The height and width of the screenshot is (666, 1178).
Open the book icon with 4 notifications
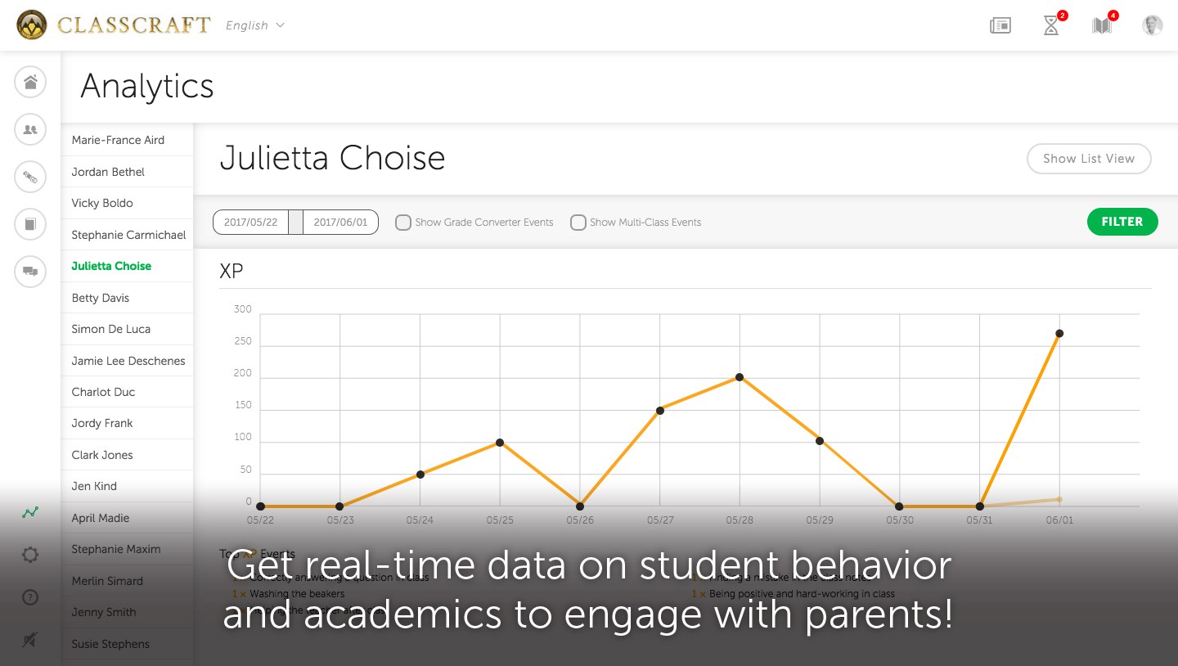(1102, 25)
